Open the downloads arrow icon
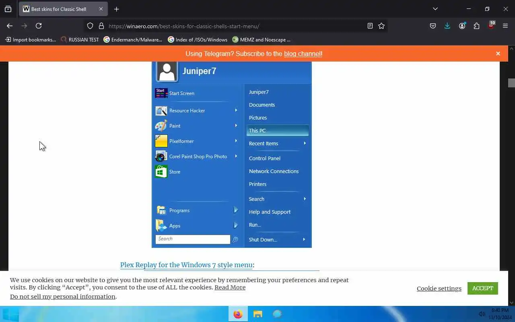The image size is (515, 322). click(447, 26)
